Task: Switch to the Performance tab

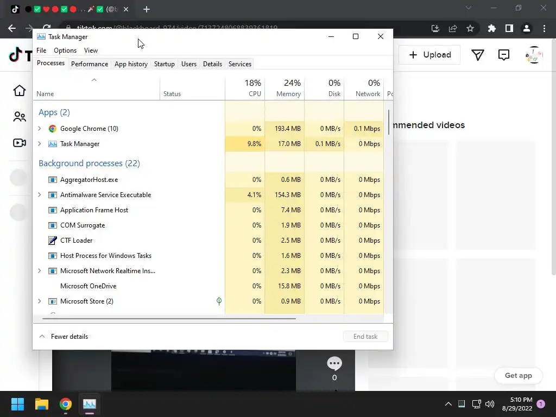Action: click(90, 64)
